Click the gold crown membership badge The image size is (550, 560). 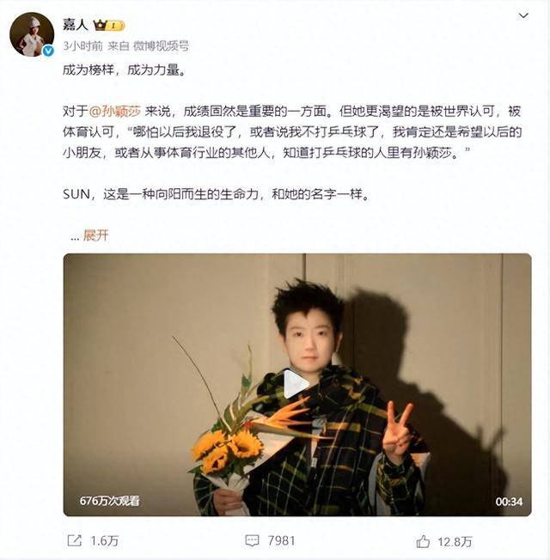(108, 26)
